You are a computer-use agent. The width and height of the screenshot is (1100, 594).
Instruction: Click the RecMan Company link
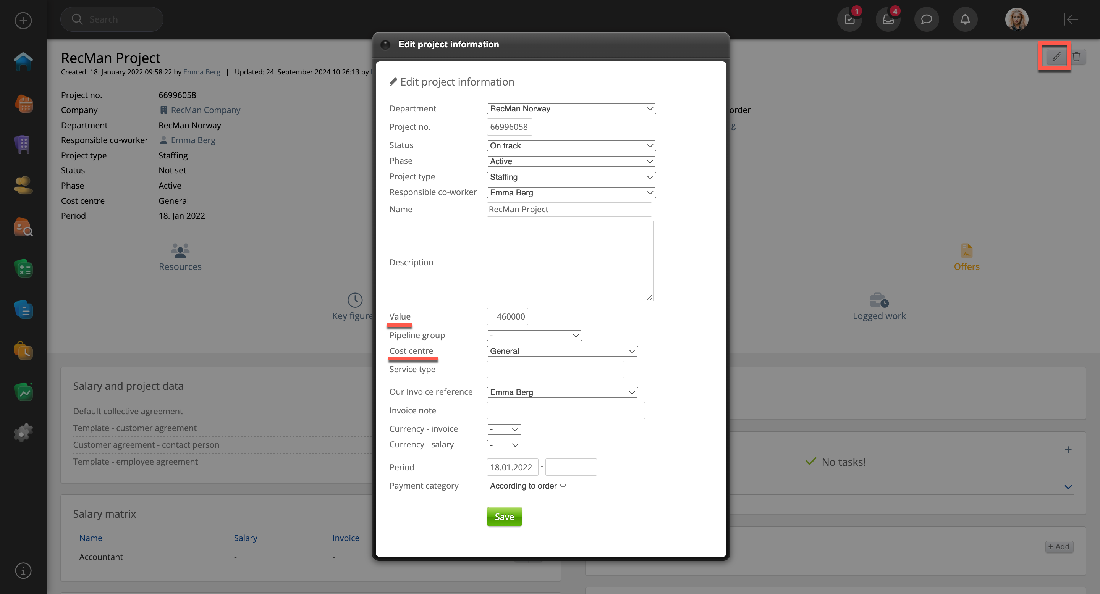point(205,110)
